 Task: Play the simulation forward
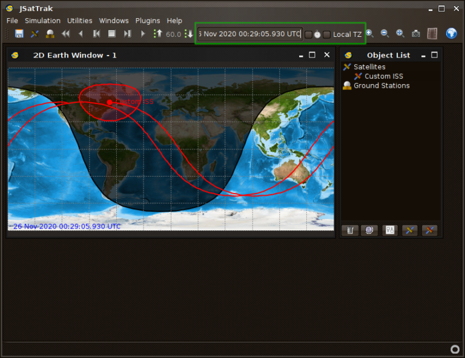click(x=143, y=34)
